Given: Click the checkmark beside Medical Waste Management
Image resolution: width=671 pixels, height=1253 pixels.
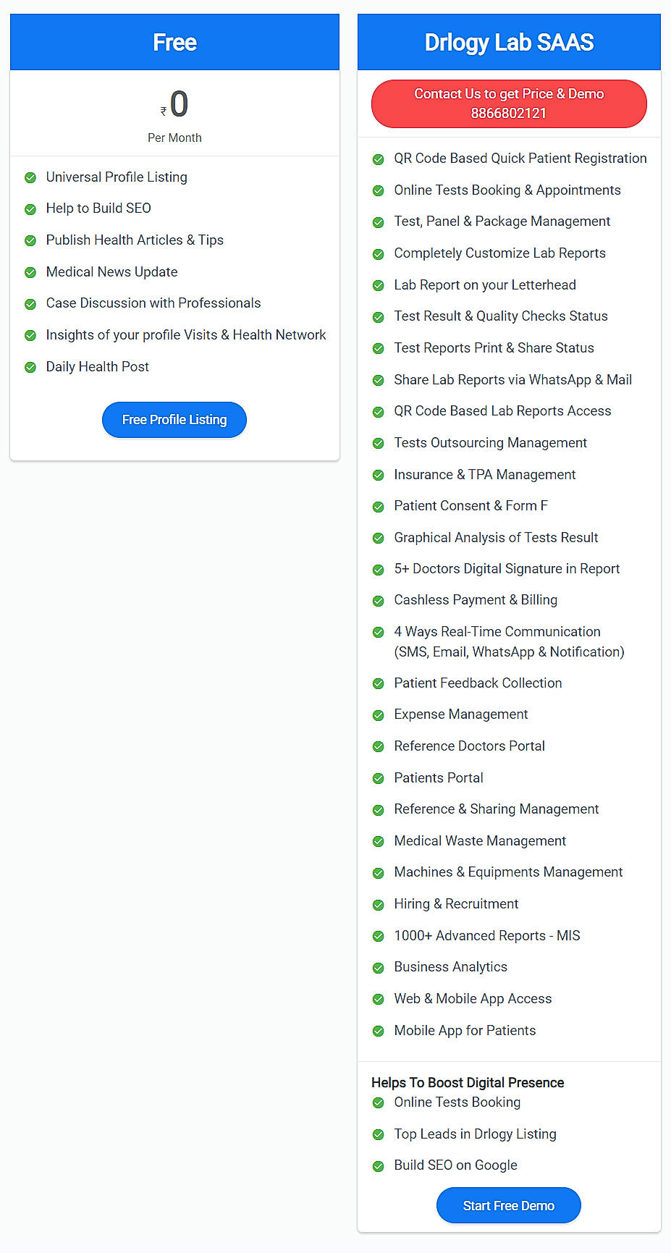Looking at the screenshot, I should click(x=379, y=841).
